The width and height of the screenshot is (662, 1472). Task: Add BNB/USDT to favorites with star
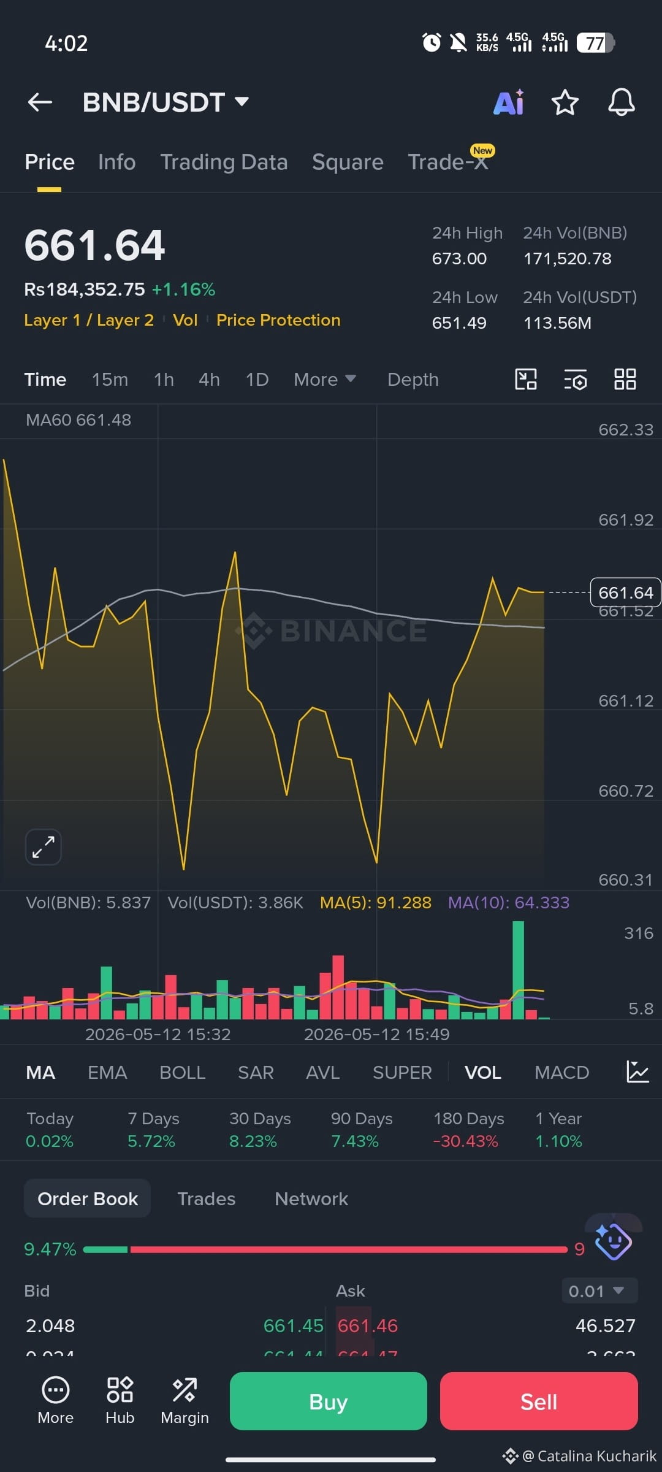565,102
